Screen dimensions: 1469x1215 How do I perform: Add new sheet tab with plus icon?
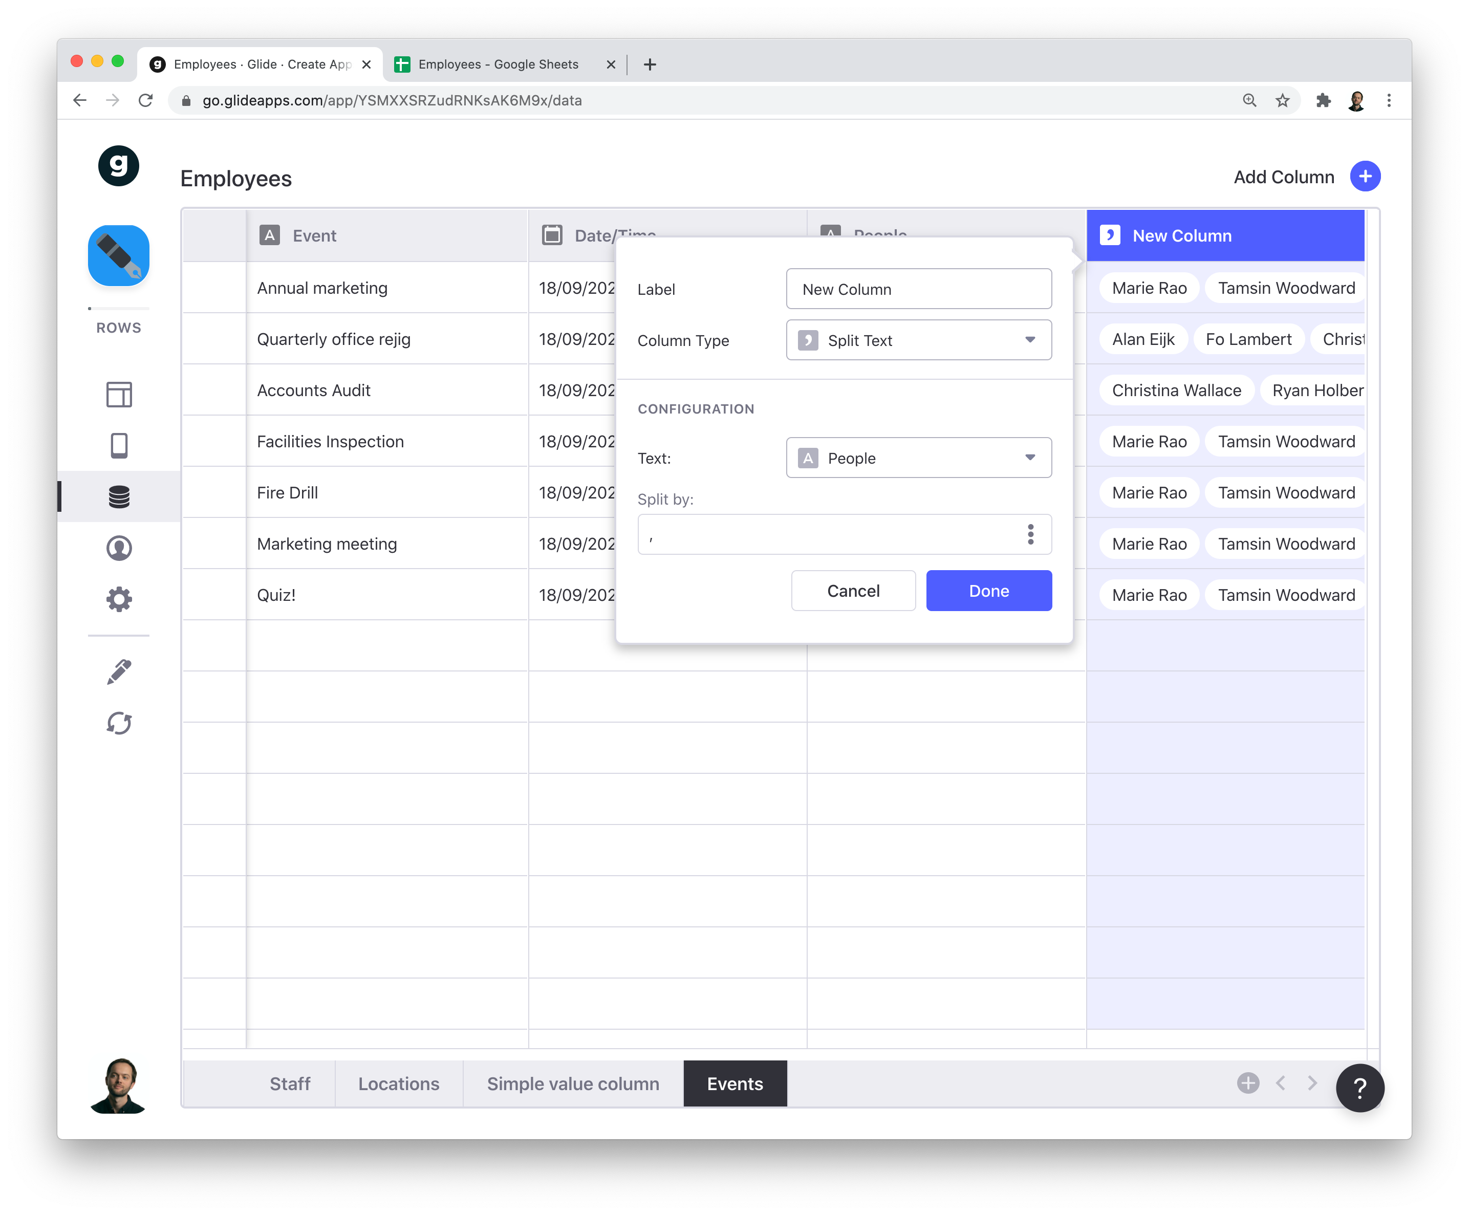pos(1247,1083)
